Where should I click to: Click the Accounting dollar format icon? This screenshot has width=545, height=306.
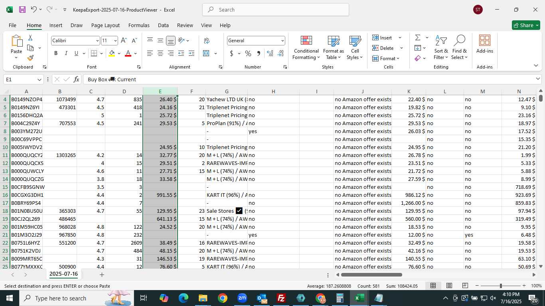point(231,53)
